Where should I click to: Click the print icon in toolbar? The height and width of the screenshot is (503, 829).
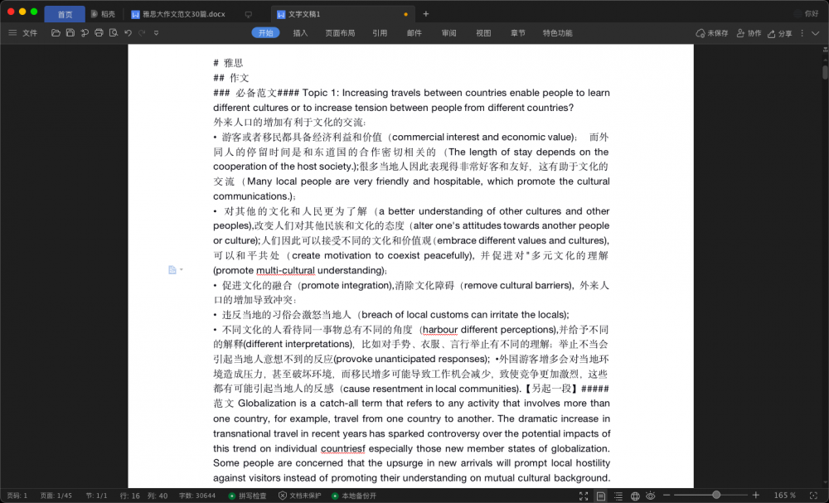[x=99, y=33]
